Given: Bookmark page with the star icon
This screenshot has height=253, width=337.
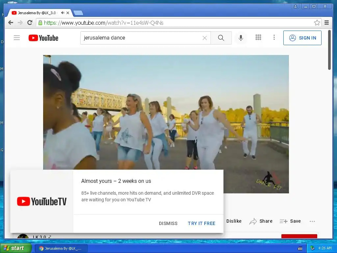Looking at the screenshot, I should 317,23.
